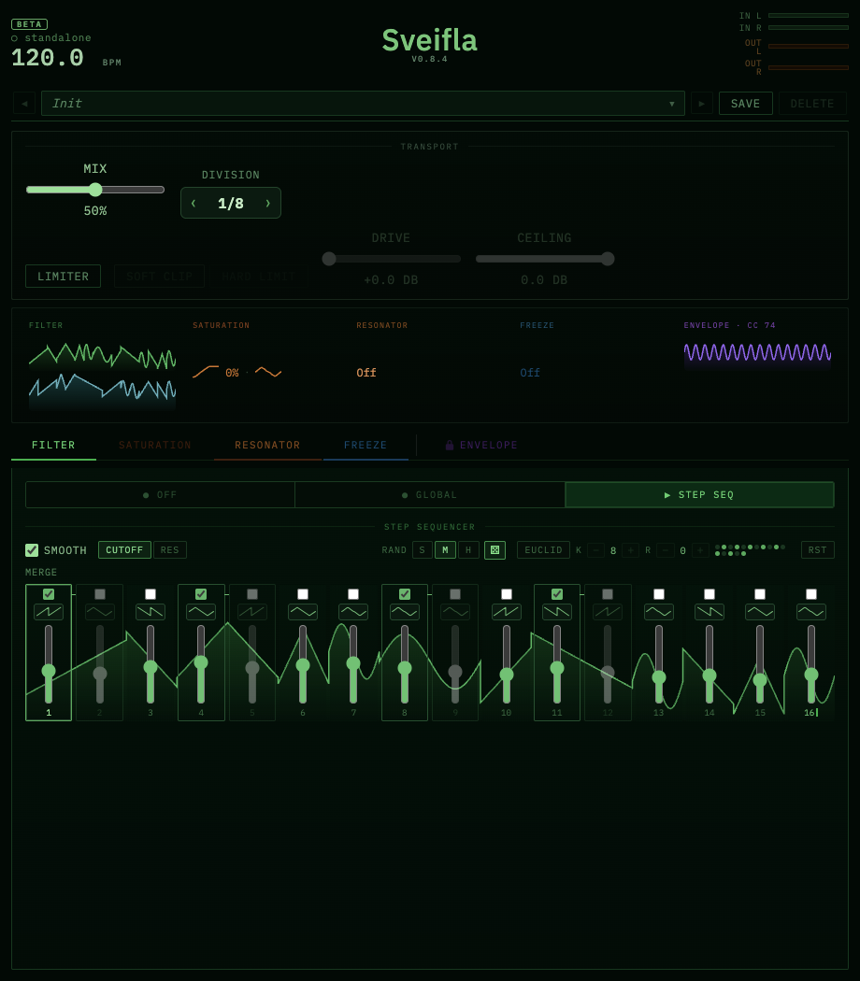Screen dimensions: 860x981
Task: Click the step 2 sine shape icon
Action: click(x=99, y=612)
